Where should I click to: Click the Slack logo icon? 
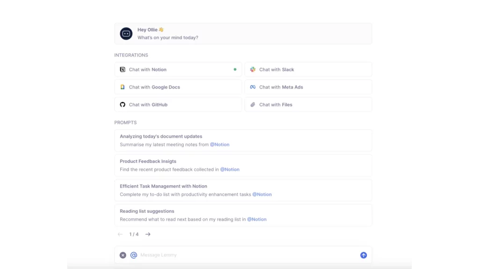click(x=253, y=70)
